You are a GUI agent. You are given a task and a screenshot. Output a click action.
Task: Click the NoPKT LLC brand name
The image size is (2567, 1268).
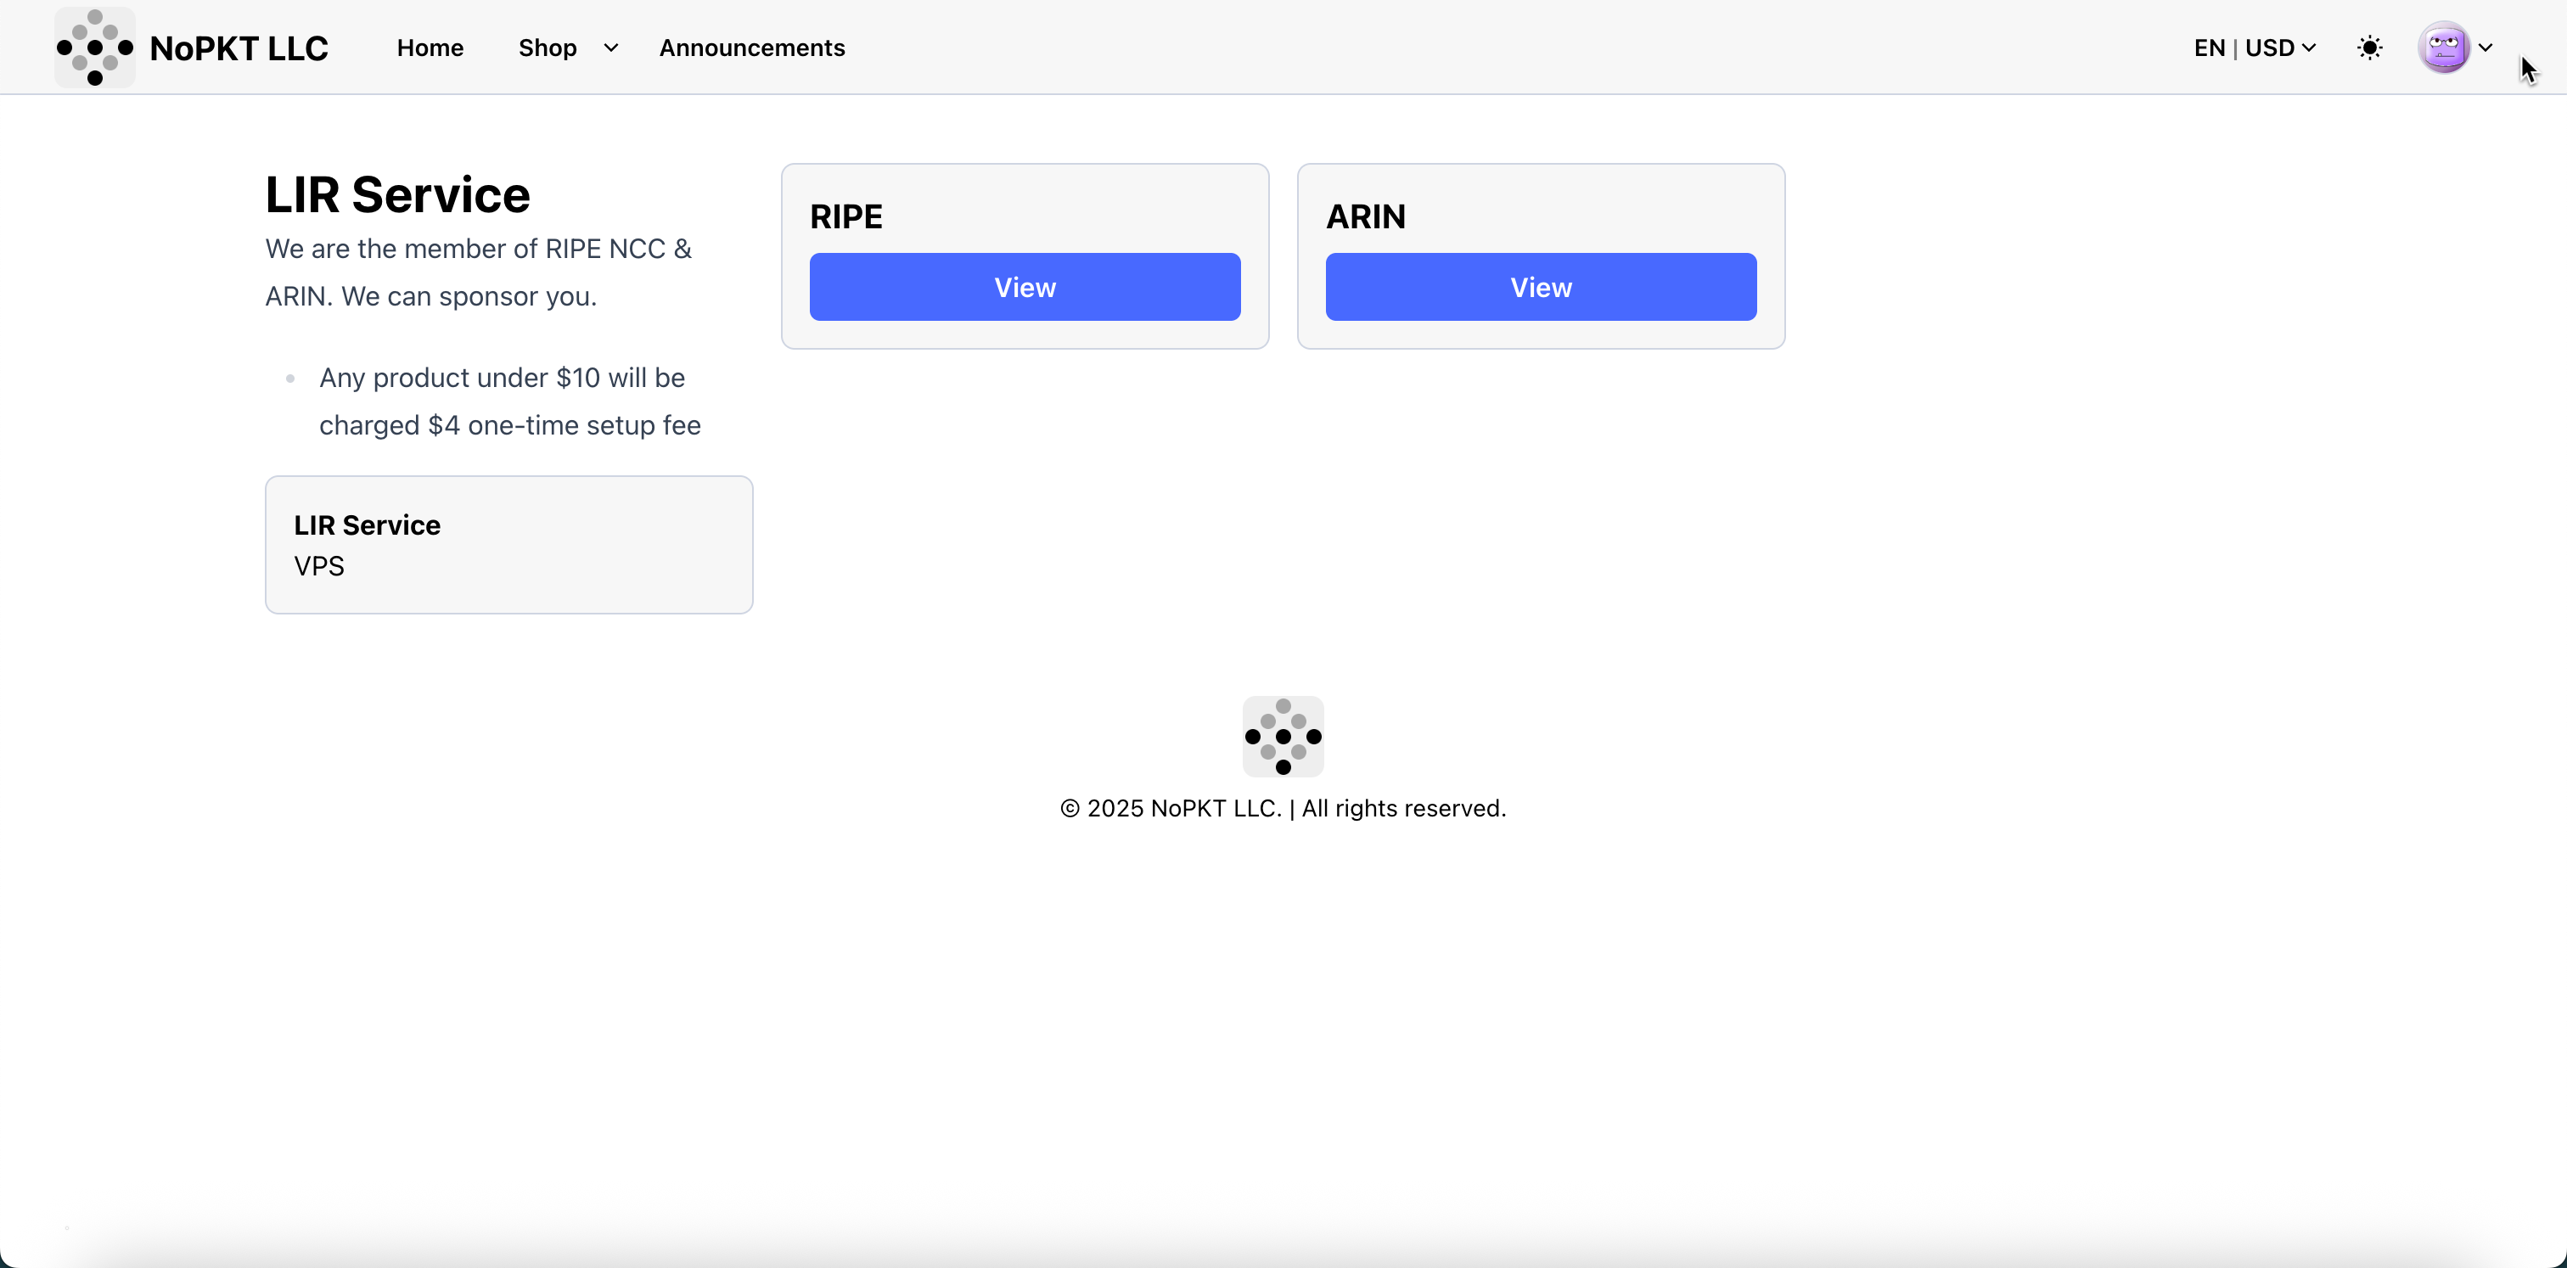(239, 48)
